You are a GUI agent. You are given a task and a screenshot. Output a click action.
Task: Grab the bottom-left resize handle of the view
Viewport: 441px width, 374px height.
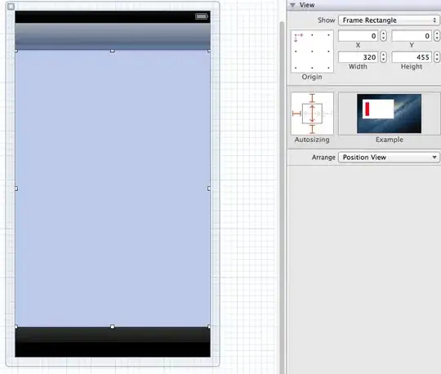16,327
